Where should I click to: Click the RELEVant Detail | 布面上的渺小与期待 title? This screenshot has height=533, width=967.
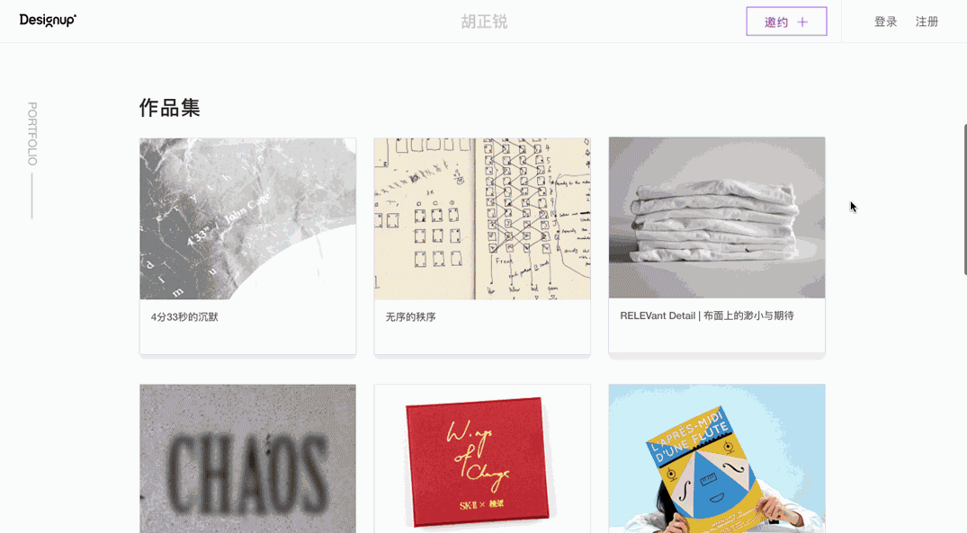click(707, 315)
